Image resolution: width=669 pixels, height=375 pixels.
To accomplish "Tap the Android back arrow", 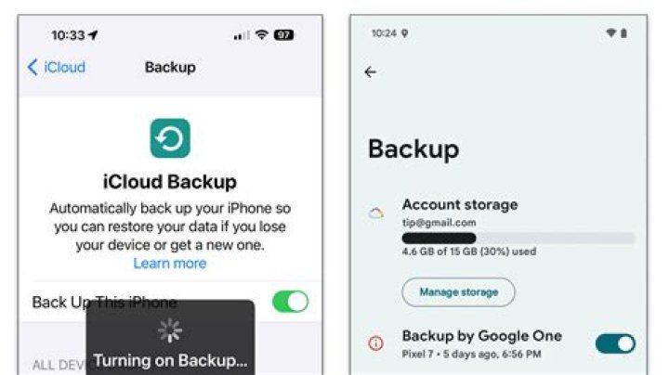I will coord(371,72).
